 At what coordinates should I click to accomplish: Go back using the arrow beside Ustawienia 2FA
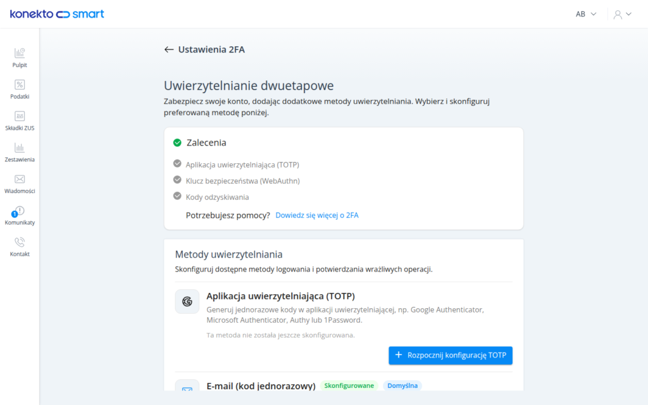168,49
